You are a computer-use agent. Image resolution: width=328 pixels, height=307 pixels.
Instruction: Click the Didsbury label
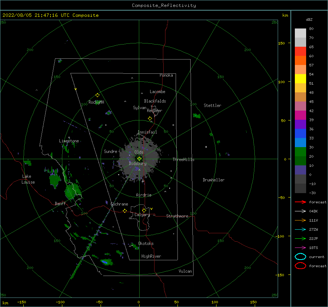click(137, 164)
